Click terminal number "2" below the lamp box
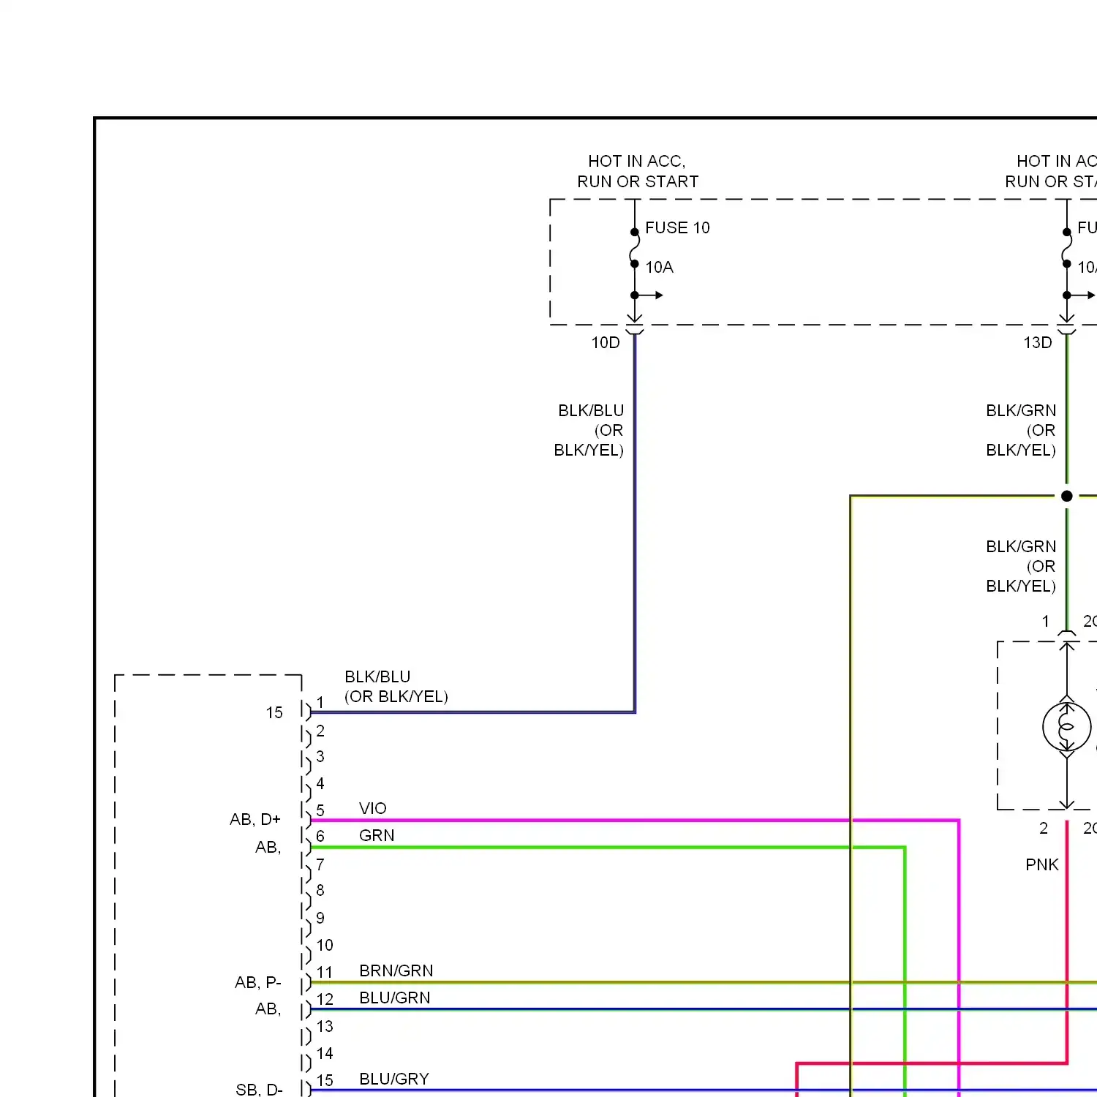 [x=1044, y=828]
